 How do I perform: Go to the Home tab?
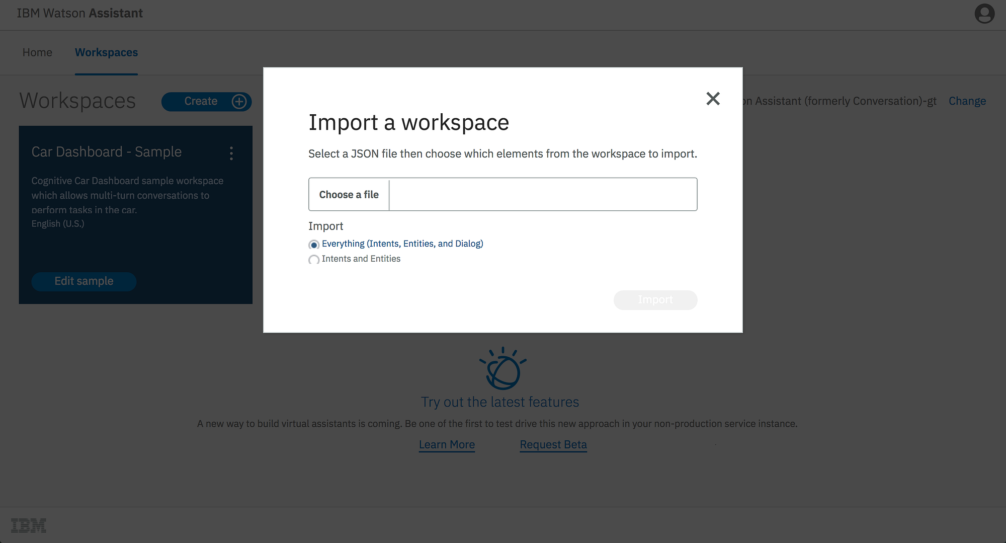coord(37,53)
